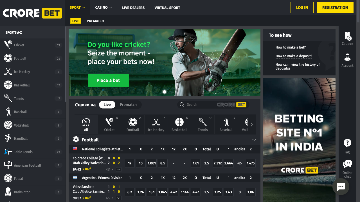This screenshot has height=202, width=360.
Task: Filter live events by the Basketball icon tab
Action: tap(179, 124)
